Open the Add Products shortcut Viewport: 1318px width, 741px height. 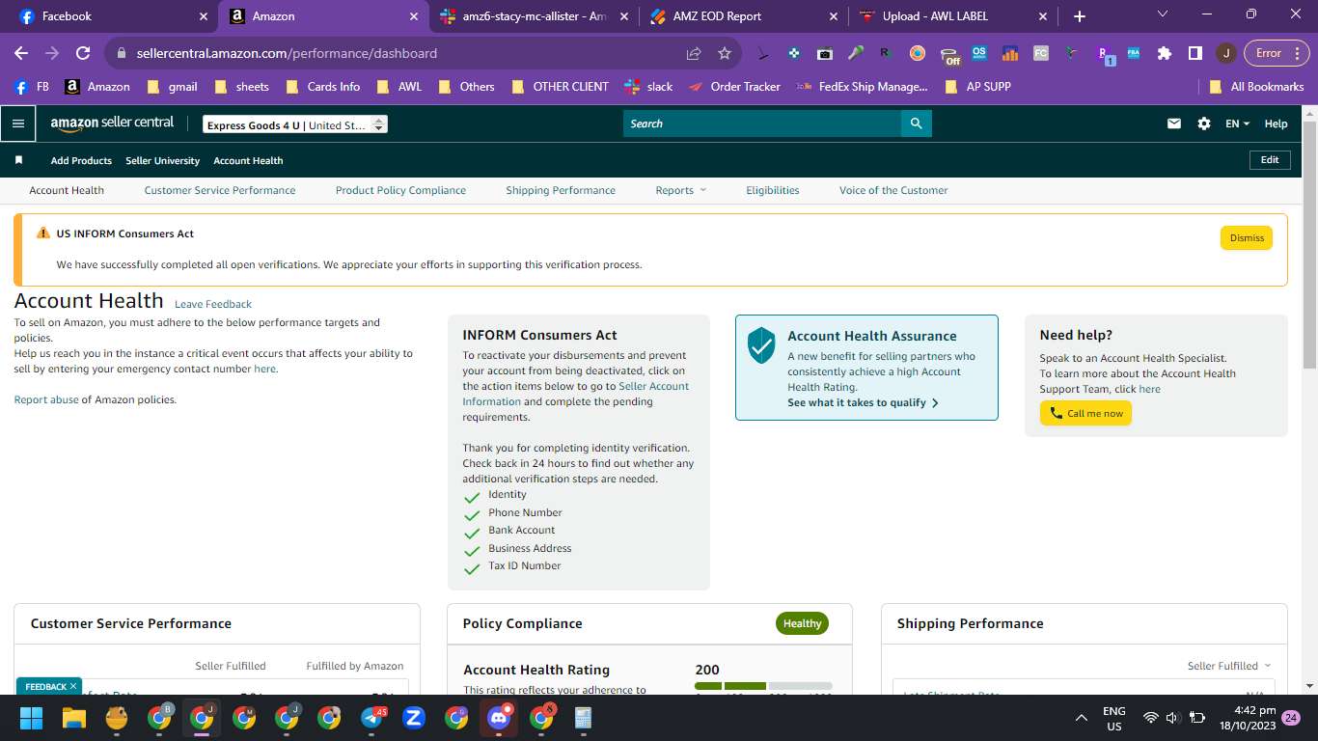tap(81, 160)
